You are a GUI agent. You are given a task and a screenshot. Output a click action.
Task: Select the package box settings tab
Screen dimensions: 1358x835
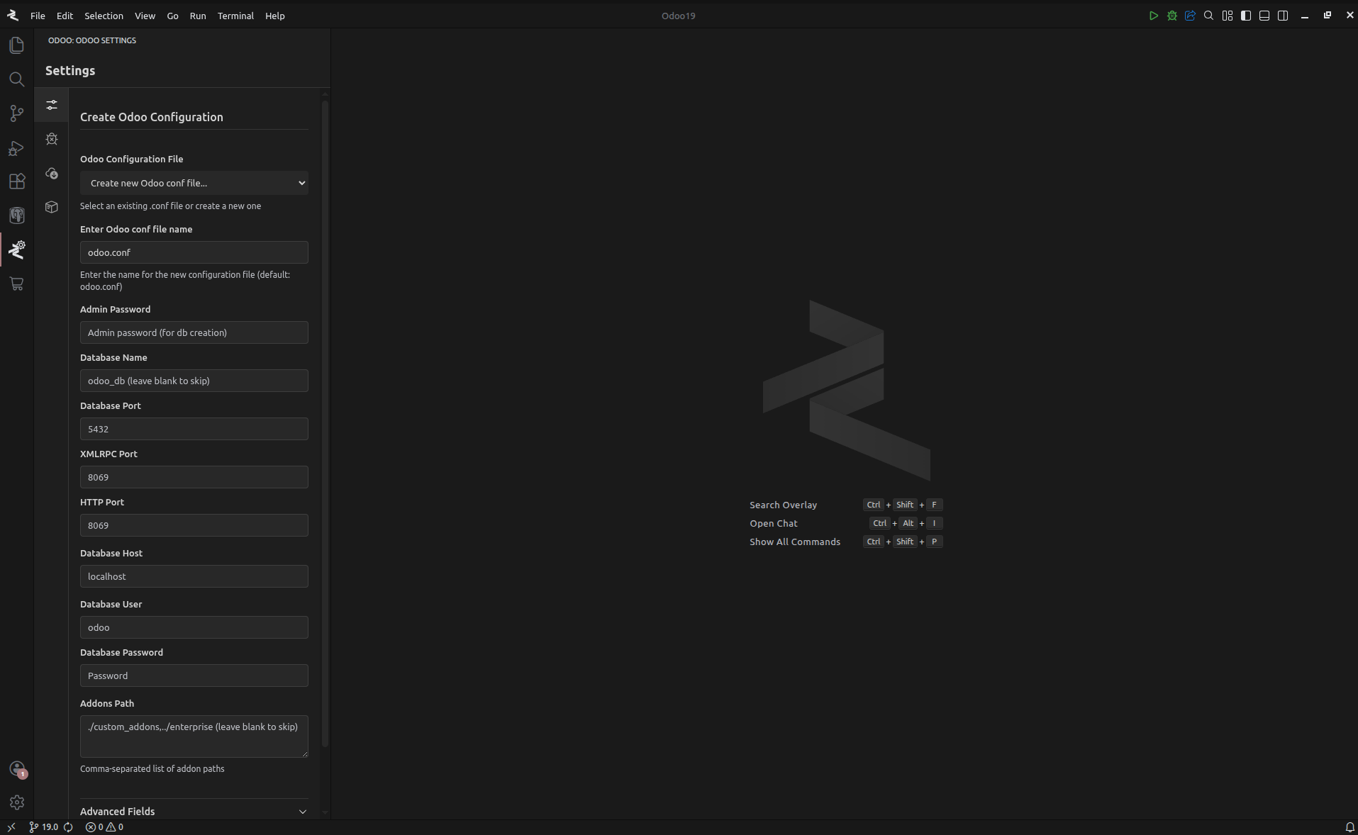[52, 207]
